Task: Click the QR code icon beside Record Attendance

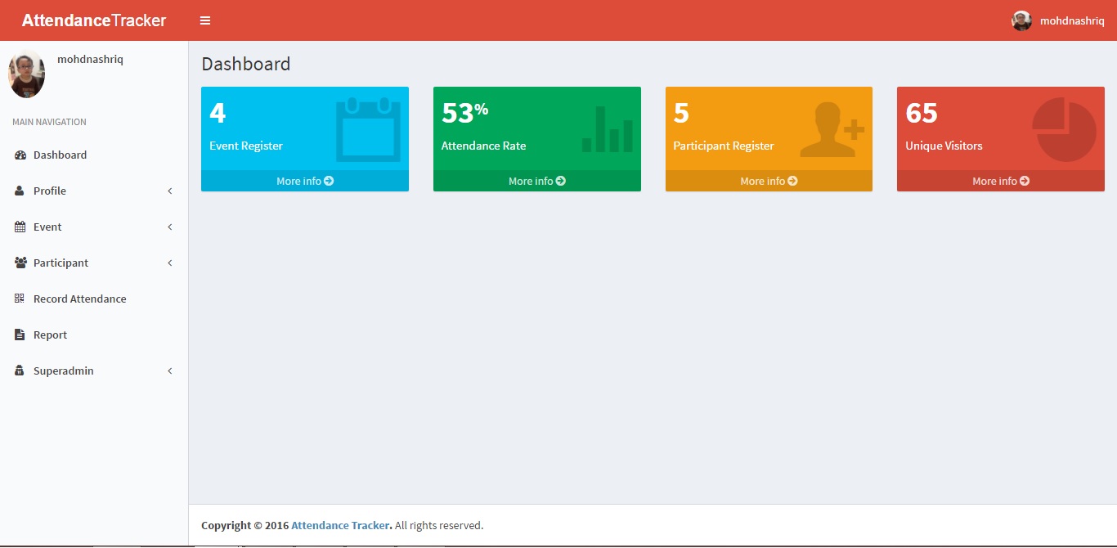Action: [20, 299]
